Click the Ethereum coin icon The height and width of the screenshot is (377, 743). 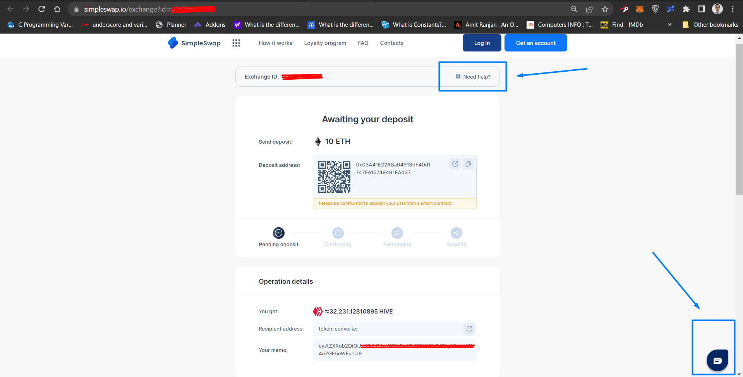(318, 142)
